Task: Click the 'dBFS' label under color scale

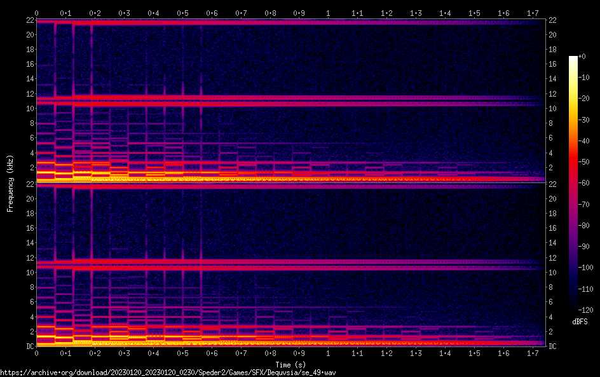Action: point(580,322)
